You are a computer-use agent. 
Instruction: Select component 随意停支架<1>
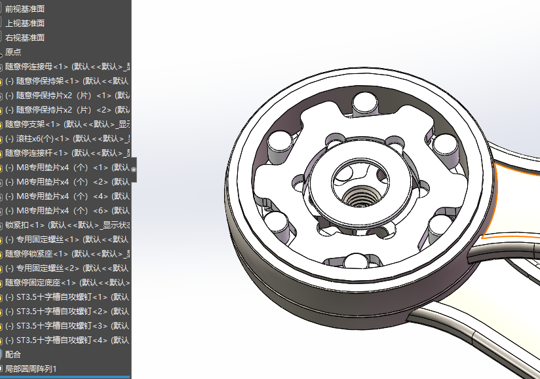[x=67, y=124]
